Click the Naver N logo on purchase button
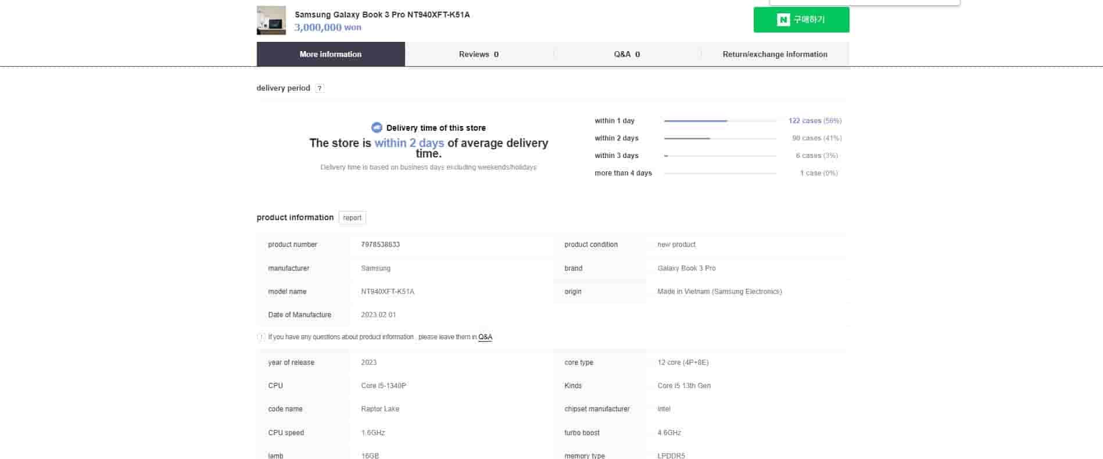Viewport: 1103px width, 459px height. pyautogui.click(x=783, y=20)
